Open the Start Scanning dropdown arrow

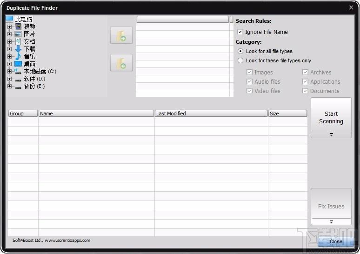tap(331, 134)
